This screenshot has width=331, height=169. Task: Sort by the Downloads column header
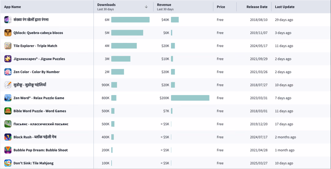106,5
